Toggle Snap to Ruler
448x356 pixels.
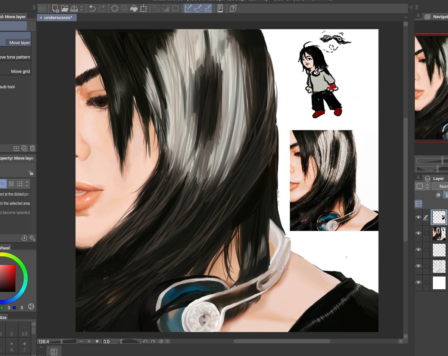point(188,8)
